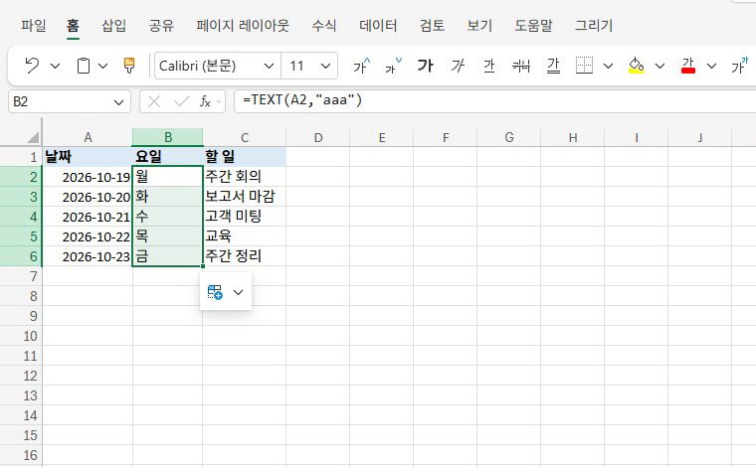Open the Undo history dropdown arrow
Screen dimensions: 756x467
pyautogui.click(x=55, y=66)
